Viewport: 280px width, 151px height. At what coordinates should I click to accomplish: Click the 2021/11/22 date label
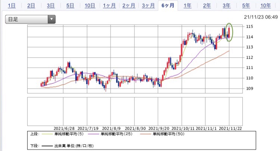click(x=230, y=128)
